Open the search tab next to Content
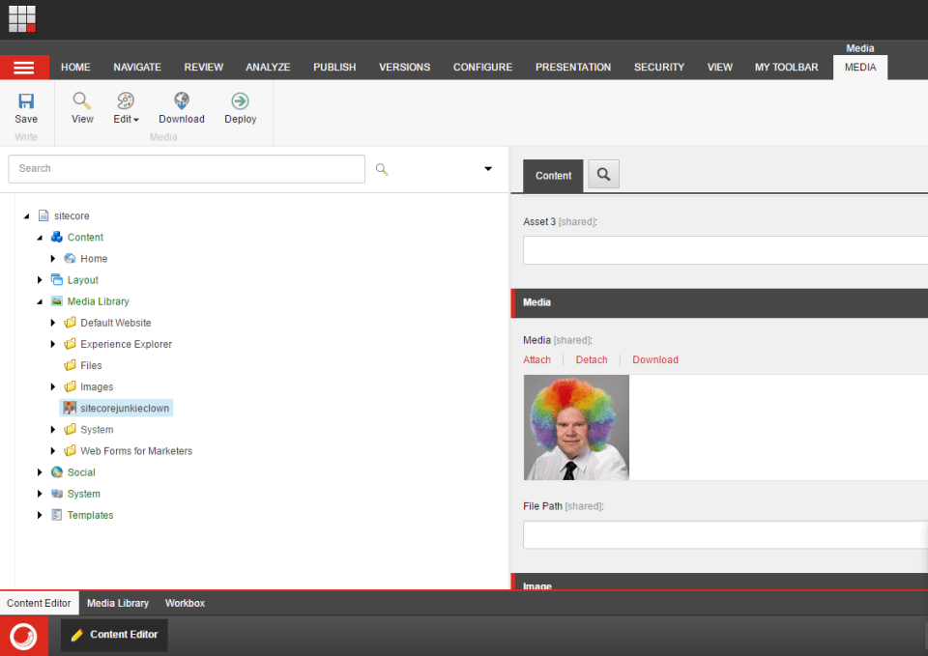 tap(604, 175)
